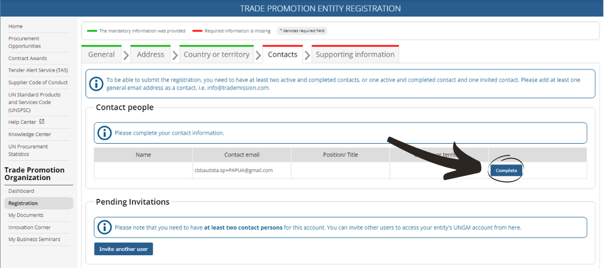
Task: Click info icon in Pending Invitations notice
Action: (x=105, y=227)
